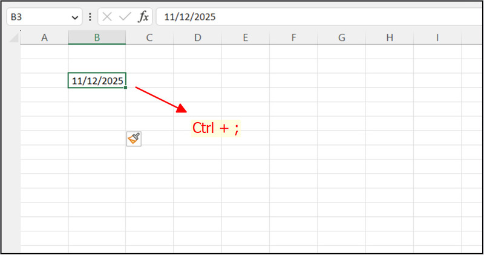The height and width of the screenshot is (255, 484).
Task: Expand the Name Box dropdown arrow
Action: pyautogui.click(x=75, y=17)
